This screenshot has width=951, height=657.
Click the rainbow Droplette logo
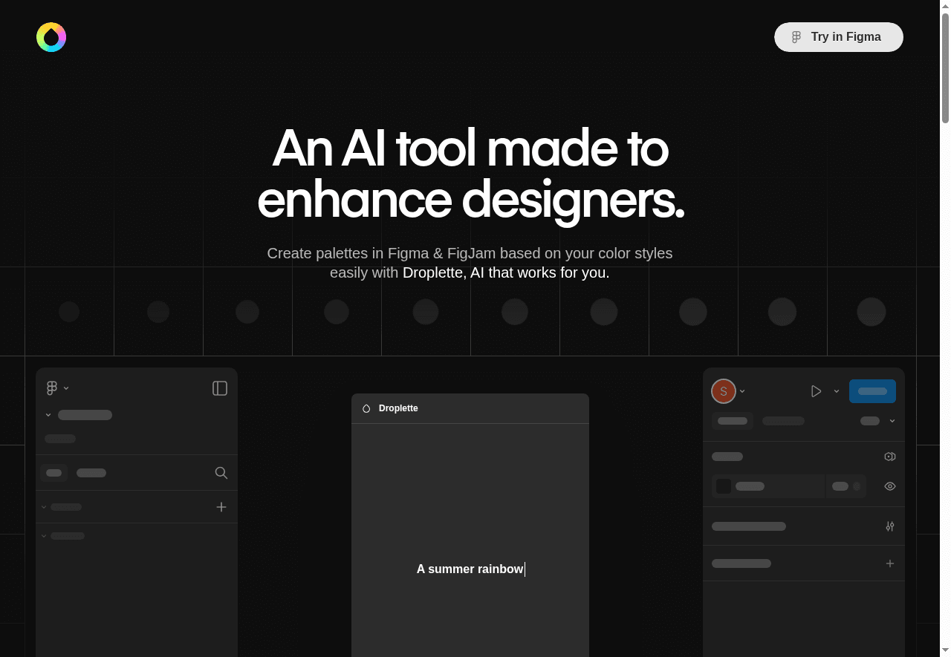[51, 37]
